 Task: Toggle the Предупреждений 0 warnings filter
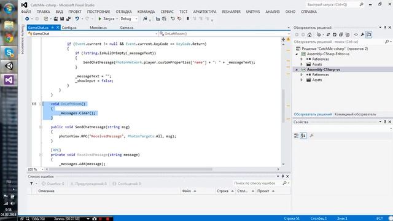pyautogui.click(x=88, y=184)
